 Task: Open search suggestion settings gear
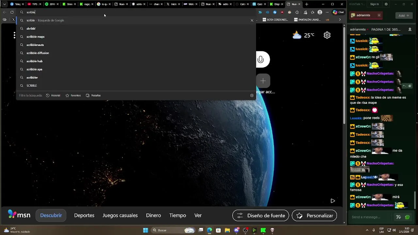pyautogui.click(x=252, y=95)
